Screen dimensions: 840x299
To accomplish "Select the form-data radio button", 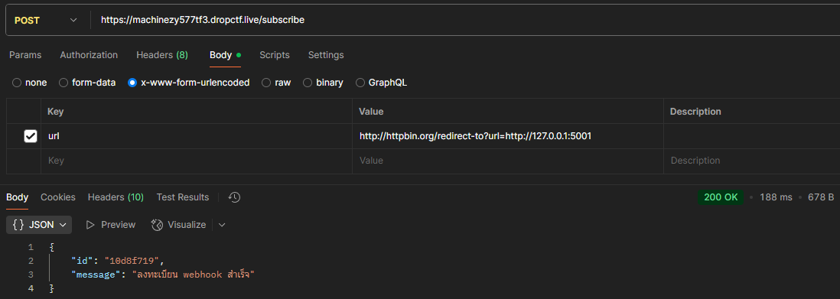I will (x=63, y=83).
